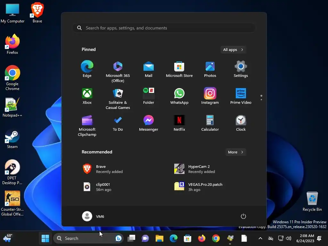Viewport: 328px width, 246px height.
Task: Select the Recycle Bin desktop icon
Action: pyautogui.click(x=312, y=201)
